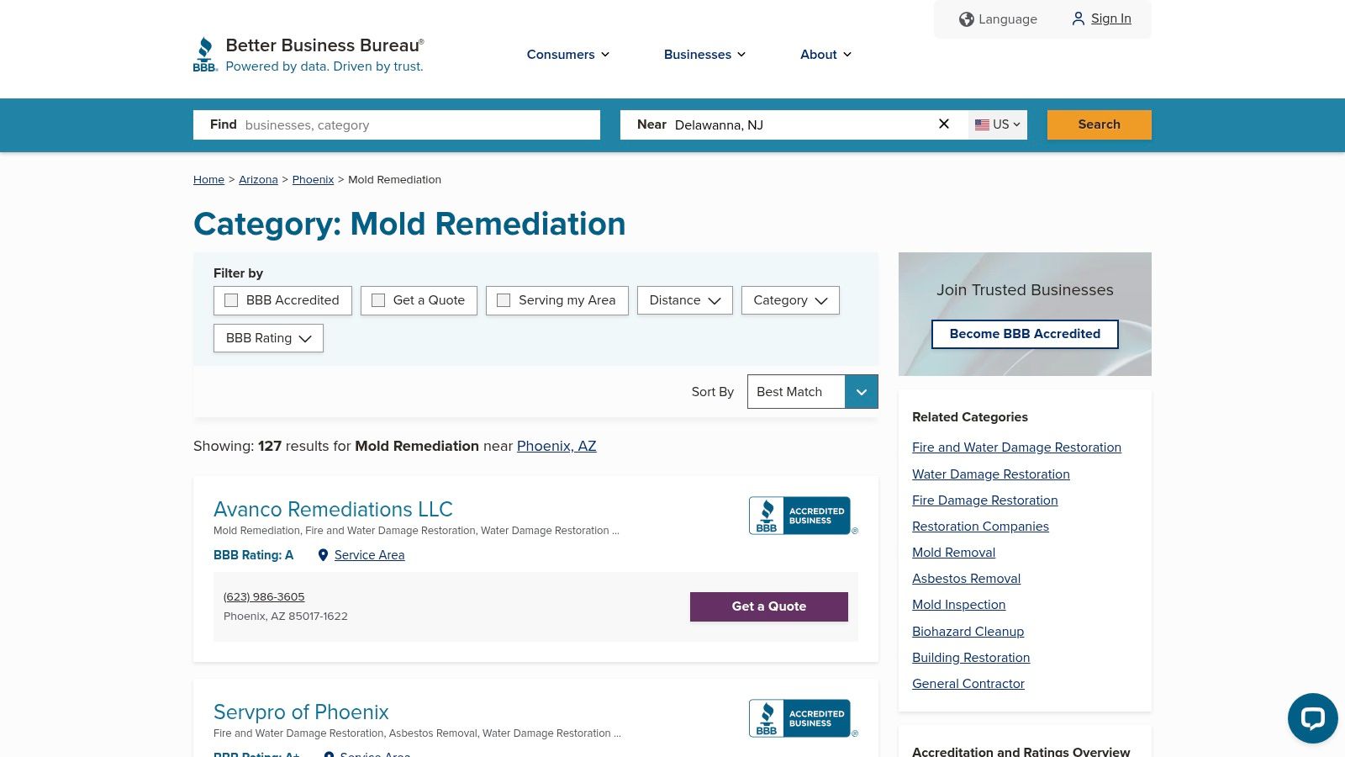The image size is (1345, 757).
Task: Check the Get a Quote filter
Action: pos(378,300)
